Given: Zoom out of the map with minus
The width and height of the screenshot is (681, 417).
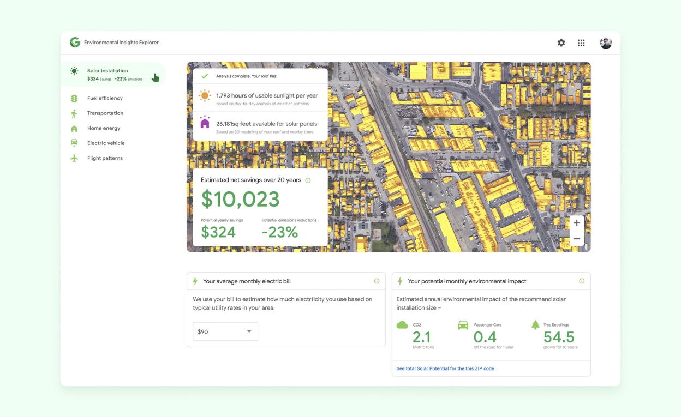Looking at the screenshot, I should (x=577, y=239).
